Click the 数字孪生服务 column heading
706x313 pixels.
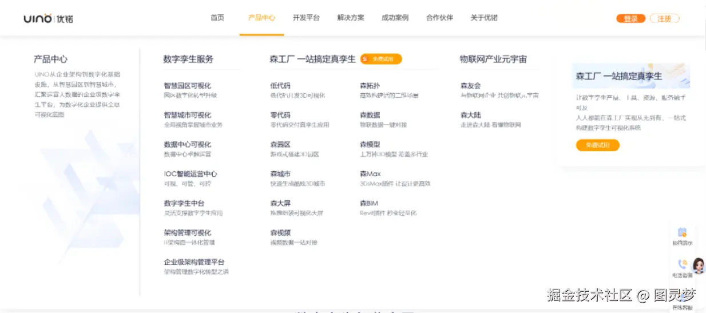tap(188, 59)
